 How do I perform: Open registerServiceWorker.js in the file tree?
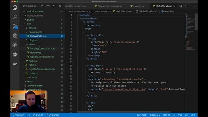[42, 69]
